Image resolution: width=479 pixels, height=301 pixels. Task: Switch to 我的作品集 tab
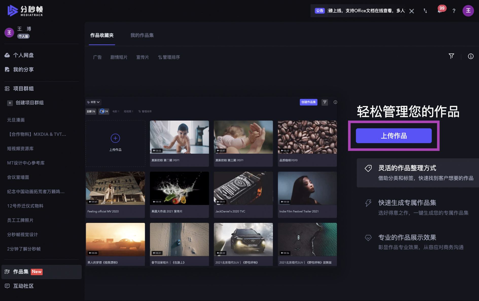tap(142, 35)
